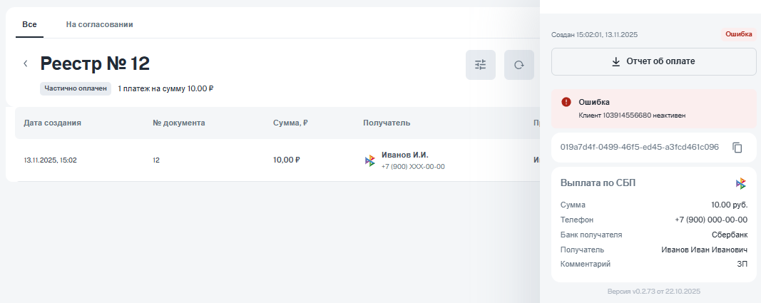
Task: Select the date cell 13.11.2025, 15:02
Action: coord(51,160)
